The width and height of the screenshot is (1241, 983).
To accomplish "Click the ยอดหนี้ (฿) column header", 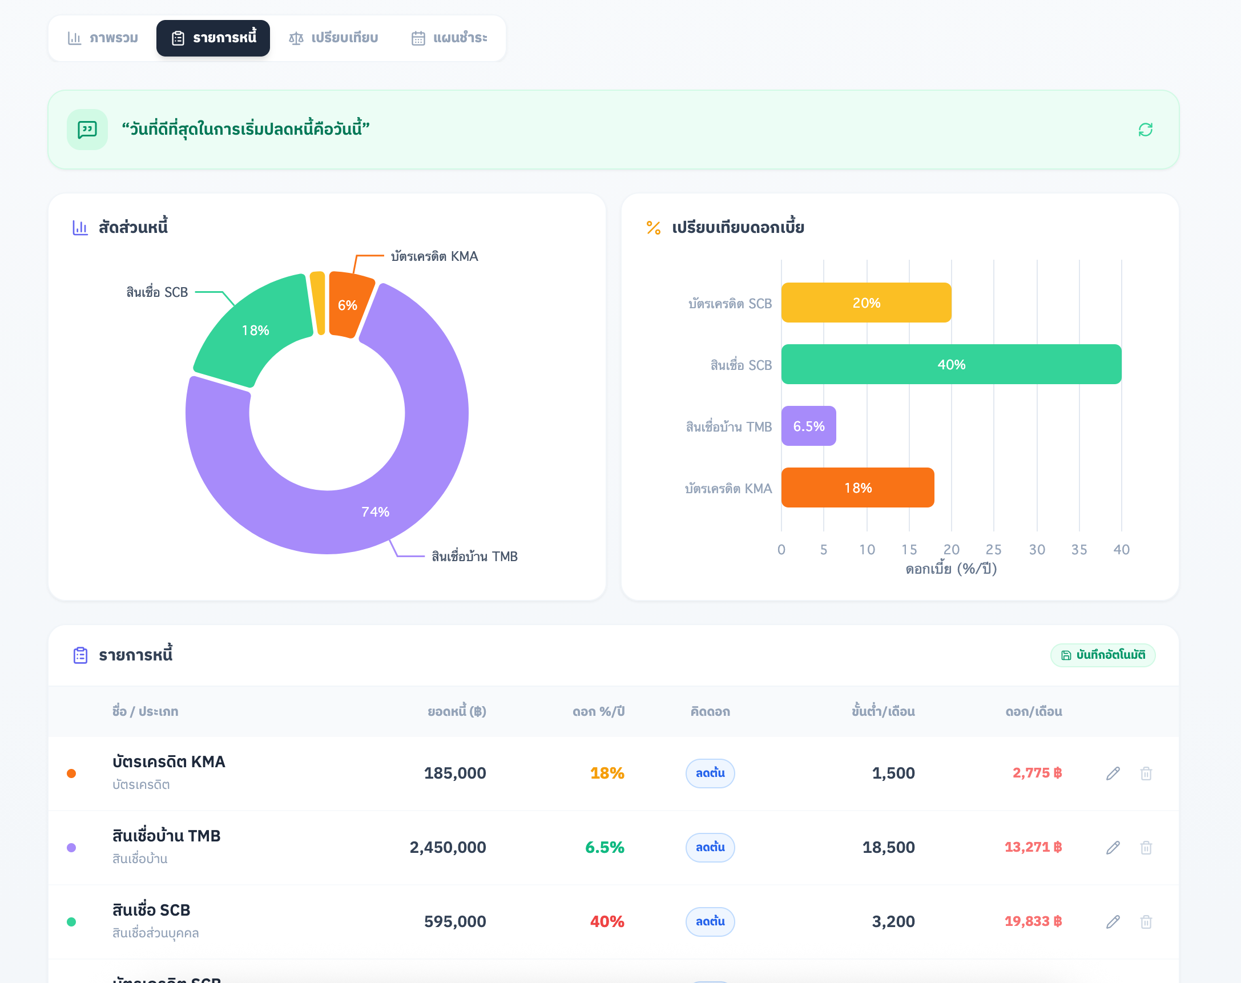I will click(457, 711).
